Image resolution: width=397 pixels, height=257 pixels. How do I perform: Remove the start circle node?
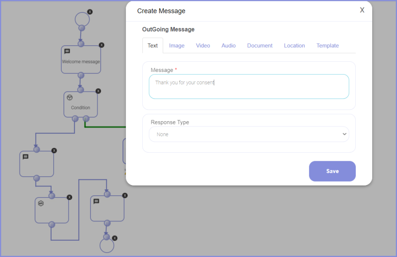[x=90, y=12]
